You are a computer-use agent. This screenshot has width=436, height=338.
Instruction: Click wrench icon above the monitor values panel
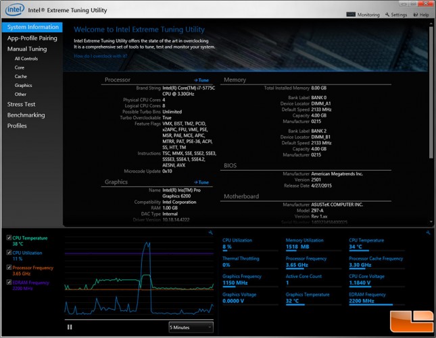[x=428, y=233]
